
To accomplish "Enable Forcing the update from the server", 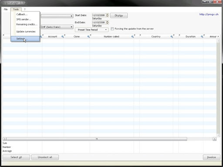I will pyautogui.click(x=112, y=29).
